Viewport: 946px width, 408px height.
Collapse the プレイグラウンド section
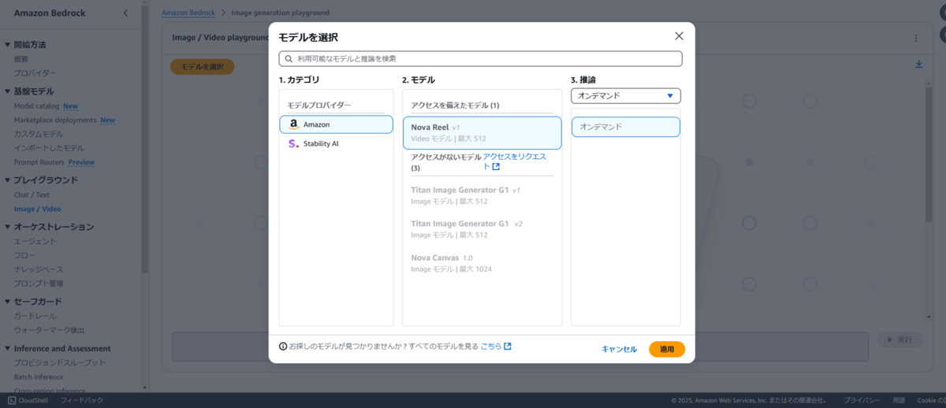[x=8, y=180]
